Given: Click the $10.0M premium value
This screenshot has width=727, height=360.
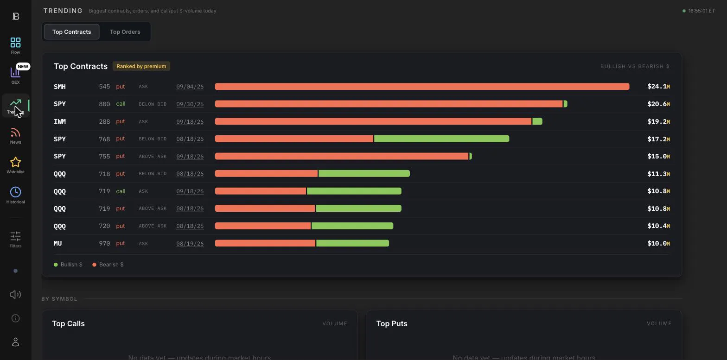Looking at the screenshot, I should click(658, 243).
